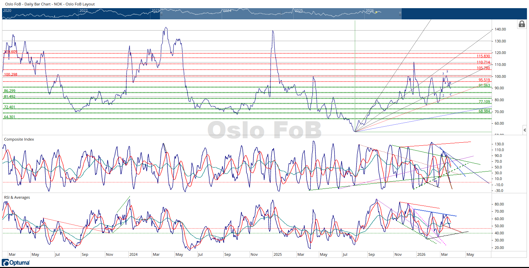
Task: Click the padlock icon to unlock the chart
Action: pyautogui.click(x=522, y=24)
